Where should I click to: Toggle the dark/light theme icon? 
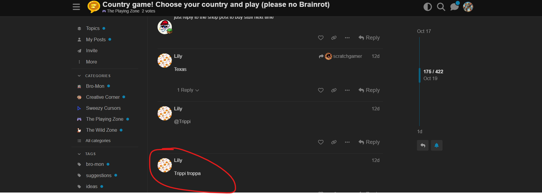click(428, 7)
